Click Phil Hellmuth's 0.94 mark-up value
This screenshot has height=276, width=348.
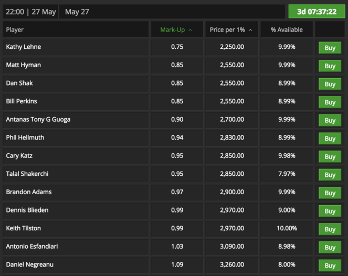coord(177,137)
